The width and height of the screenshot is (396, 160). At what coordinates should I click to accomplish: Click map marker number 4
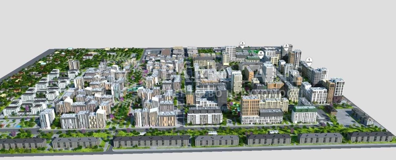[261, 53]
